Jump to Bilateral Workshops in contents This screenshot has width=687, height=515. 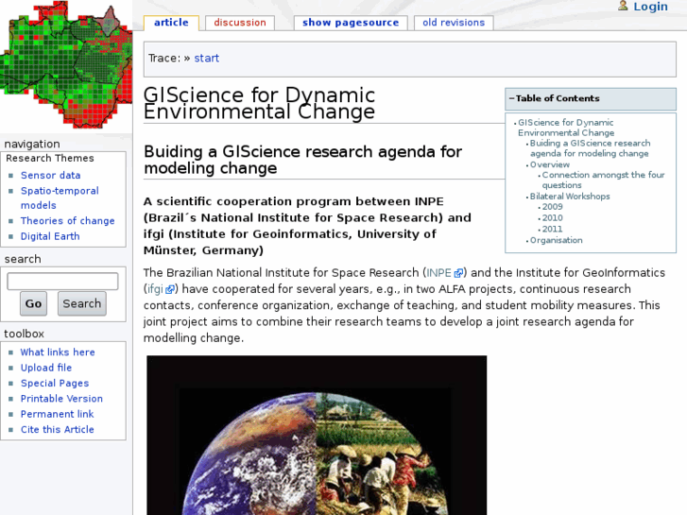570,197
